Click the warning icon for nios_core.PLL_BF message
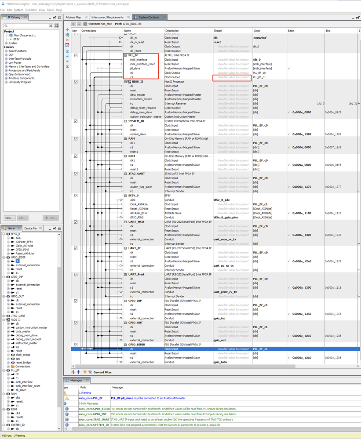Image resolution: width=361 pixels, height=439 pixels. tap(67, 398)
